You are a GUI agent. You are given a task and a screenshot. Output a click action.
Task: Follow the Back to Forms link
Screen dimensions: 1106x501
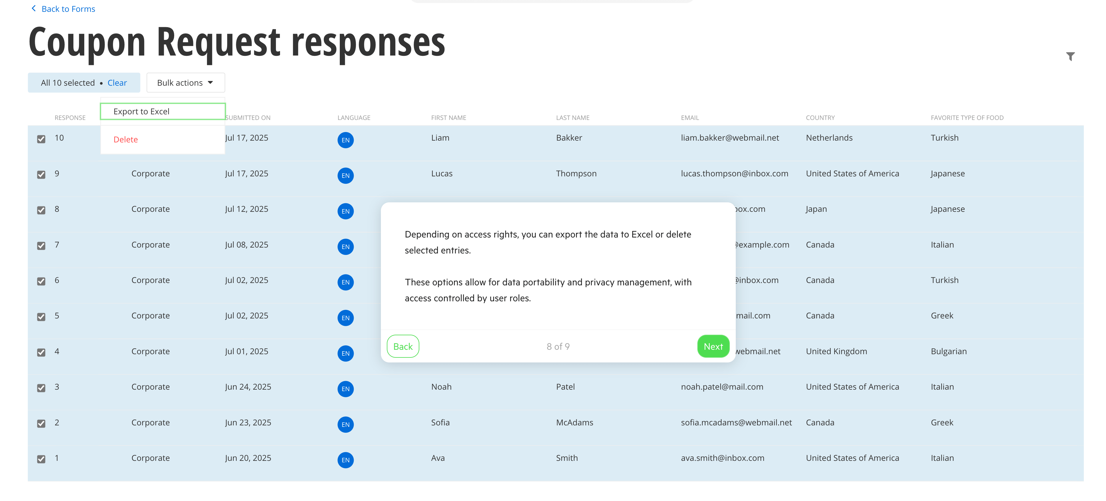tap(68, 9)
